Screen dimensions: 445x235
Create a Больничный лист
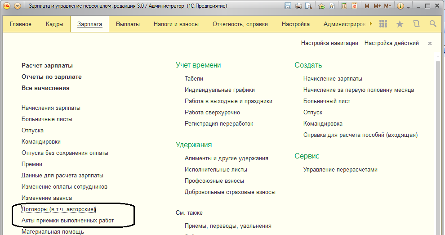(327, 101)
